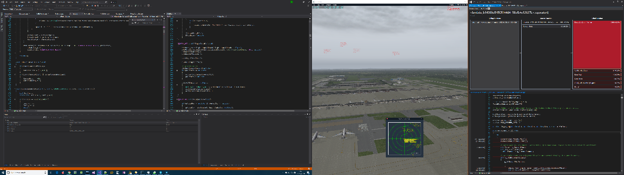This screenshot has height=175, width=624.
Task: Open the Windows Start menu
Action: [3, 172]
